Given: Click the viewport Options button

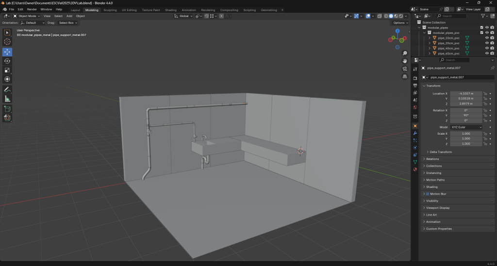Looking at the screenshot, I should click(400, 23).
